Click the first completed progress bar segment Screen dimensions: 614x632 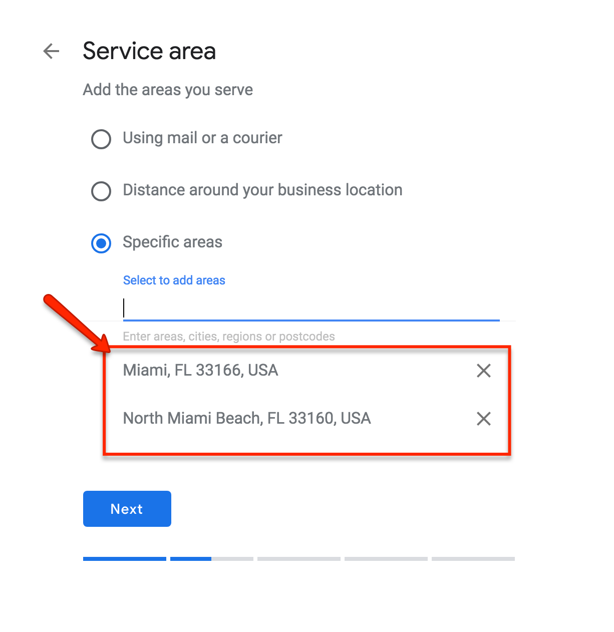click(x=125, y=559)
